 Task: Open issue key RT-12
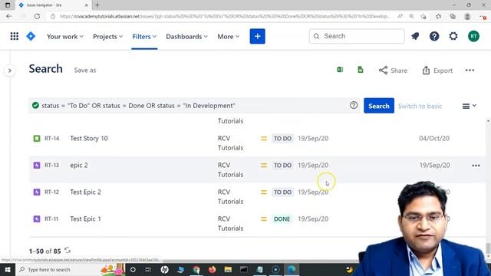click(x=51, y=192)
